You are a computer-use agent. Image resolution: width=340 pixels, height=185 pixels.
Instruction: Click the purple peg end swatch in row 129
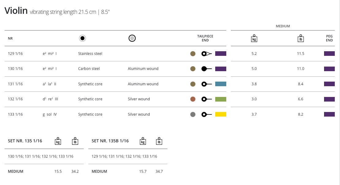[x=329, y=54]
